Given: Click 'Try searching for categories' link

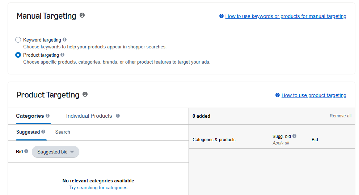Looking at the screenshot, I should pyautogui.click(x=98, y=188).
